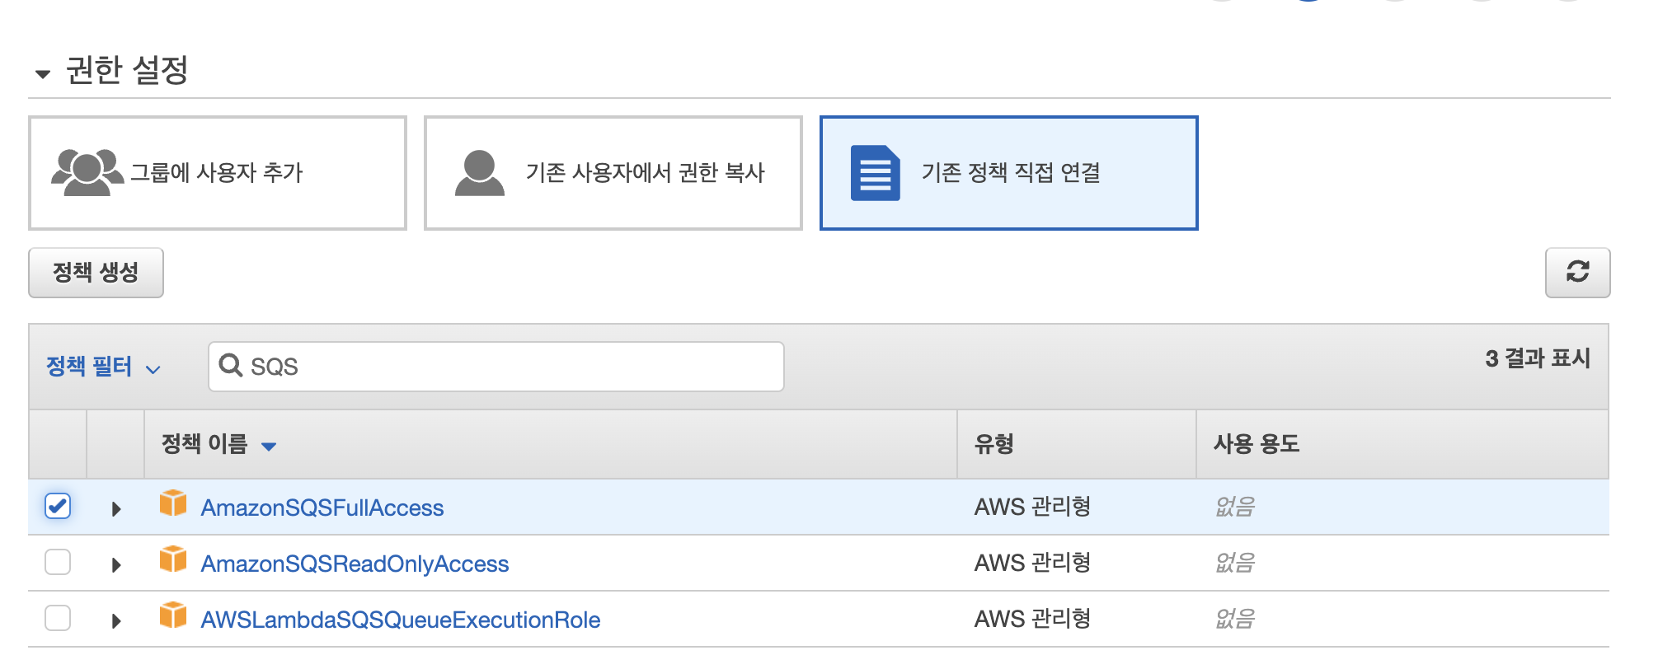Viewport: 1677px width, 669px height.
Task: Click 없음 in the AmazonSQSReadOnlyAccess row
Action: coord(1235,563)
